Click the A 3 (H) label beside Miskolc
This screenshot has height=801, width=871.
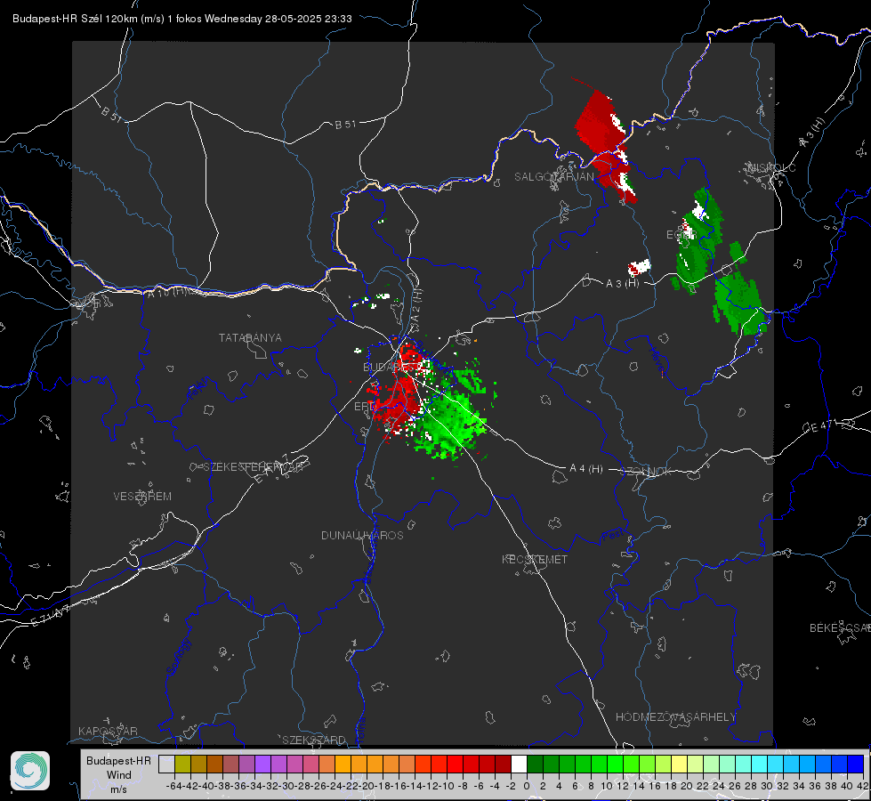pyautogui.click(x=812, y=133)
